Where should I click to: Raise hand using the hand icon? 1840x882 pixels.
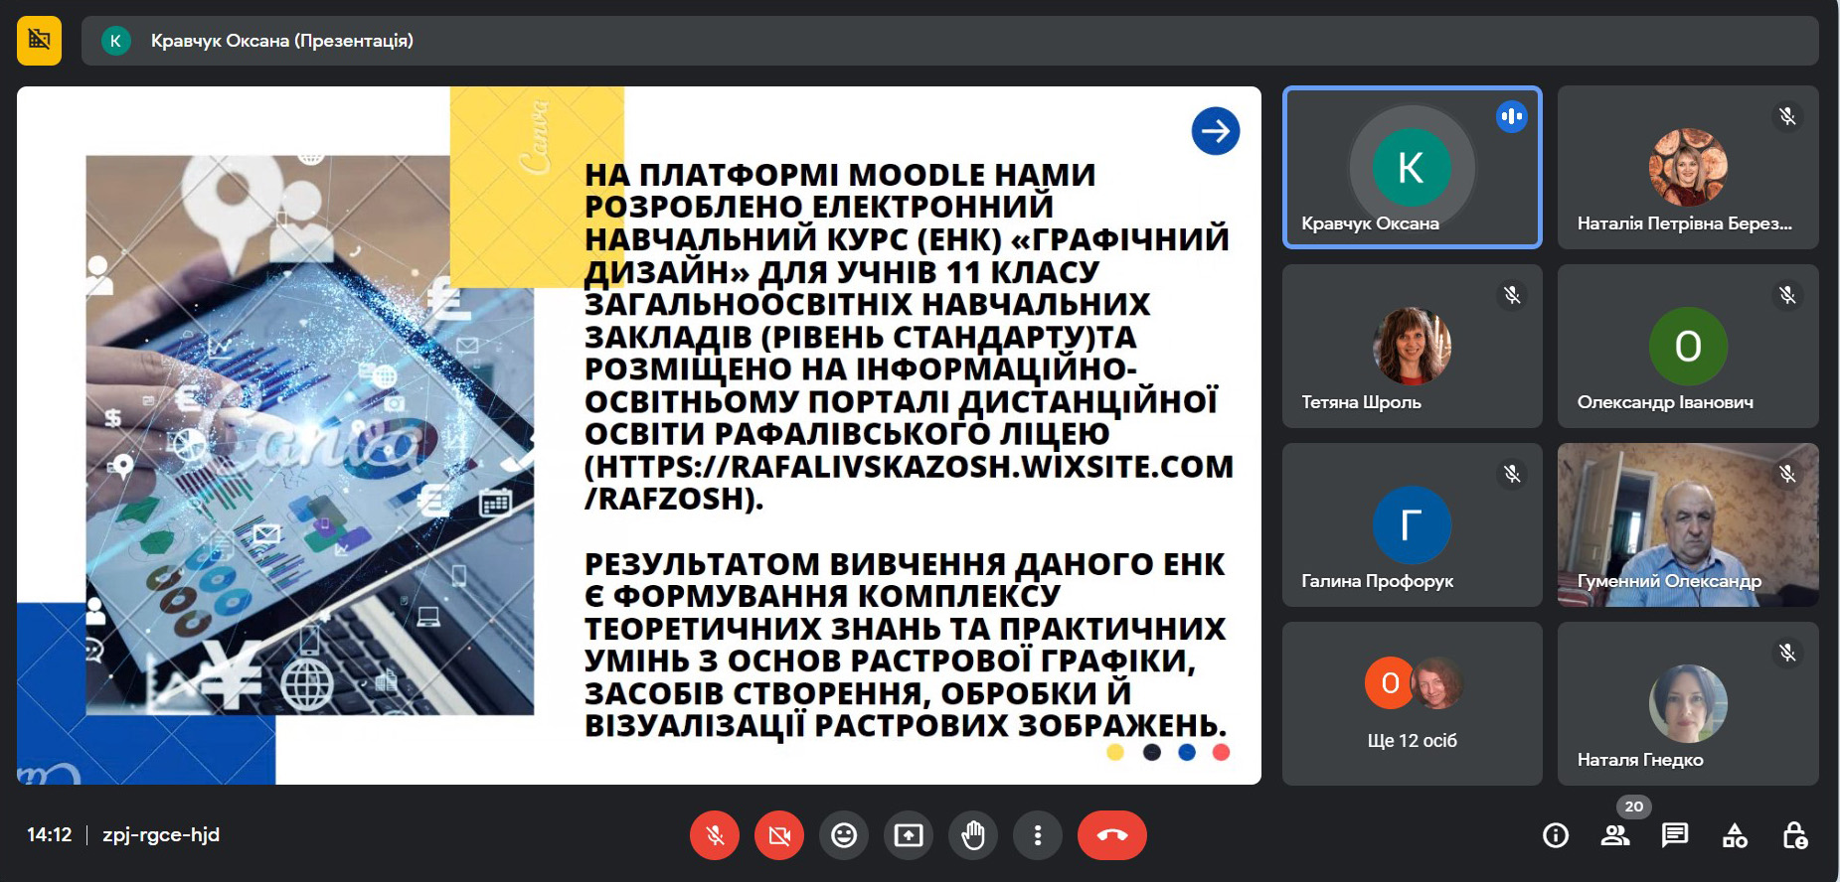tap(973, 835)
